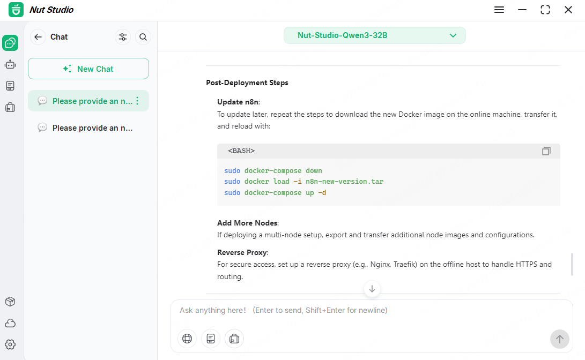Maximize the Nut Studio window

point(545,10)
